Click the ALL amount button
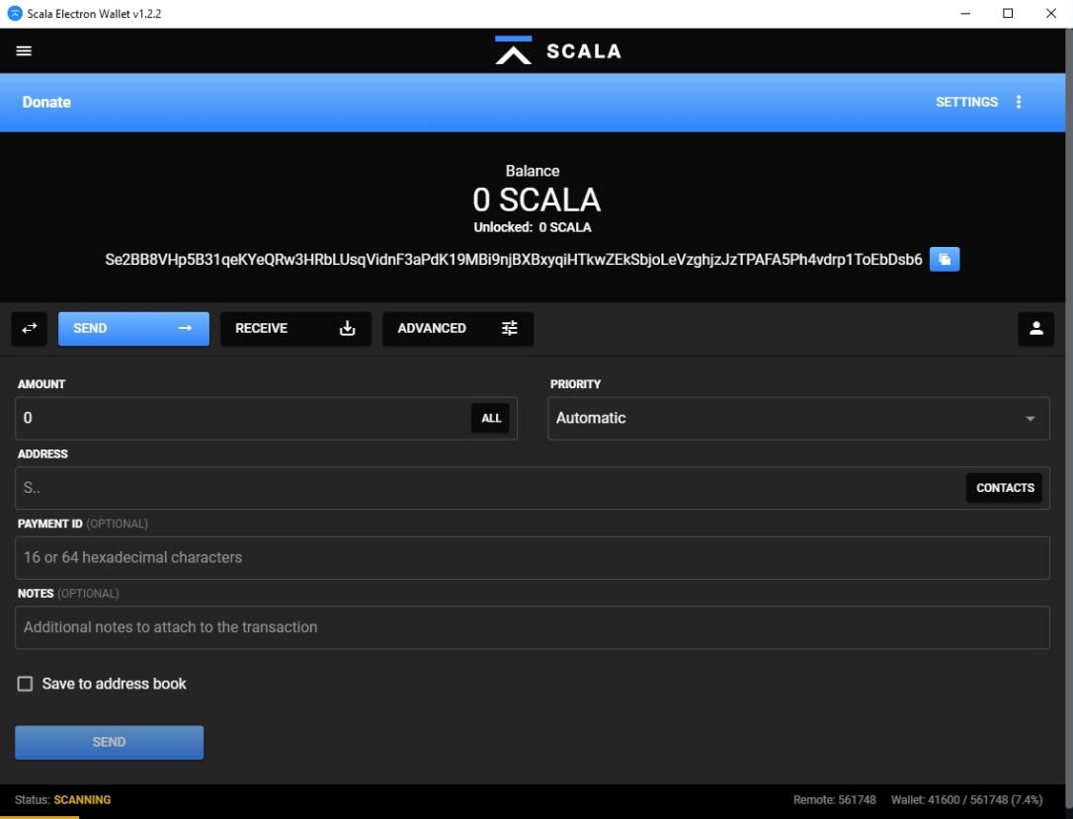The height and width of the screenshot is (819, 1073). tap(491, 418)
